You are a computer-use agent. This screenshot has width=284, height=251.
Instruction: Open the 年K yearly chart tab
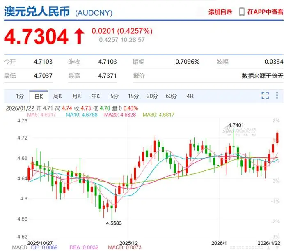coord(95,96)
